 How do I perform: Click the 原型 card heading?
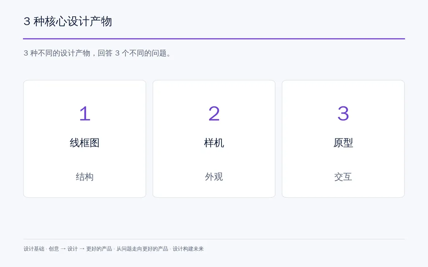343,143
